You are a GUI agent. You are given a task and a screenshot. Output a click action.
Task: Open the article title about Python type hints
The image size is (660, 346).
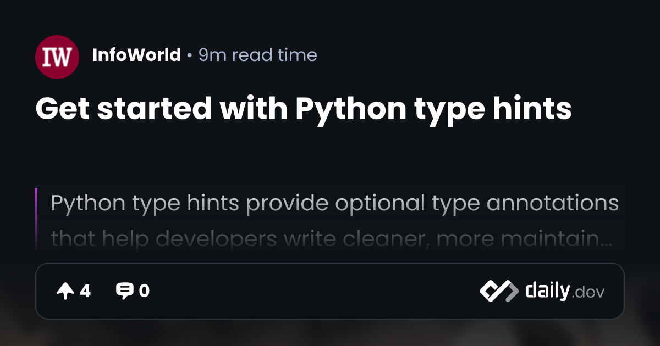click(303, 109)
